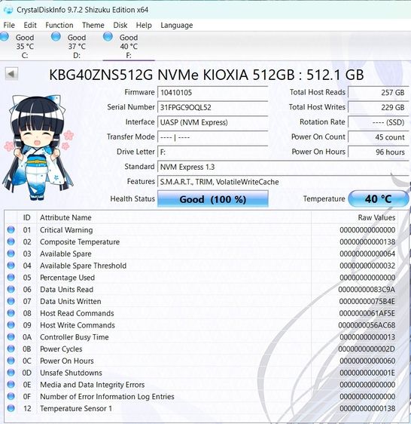This screenshot has width=411, height=424.
Task: Click Rotation Rate value ---- (SSD)
Action: pos(379,122)
